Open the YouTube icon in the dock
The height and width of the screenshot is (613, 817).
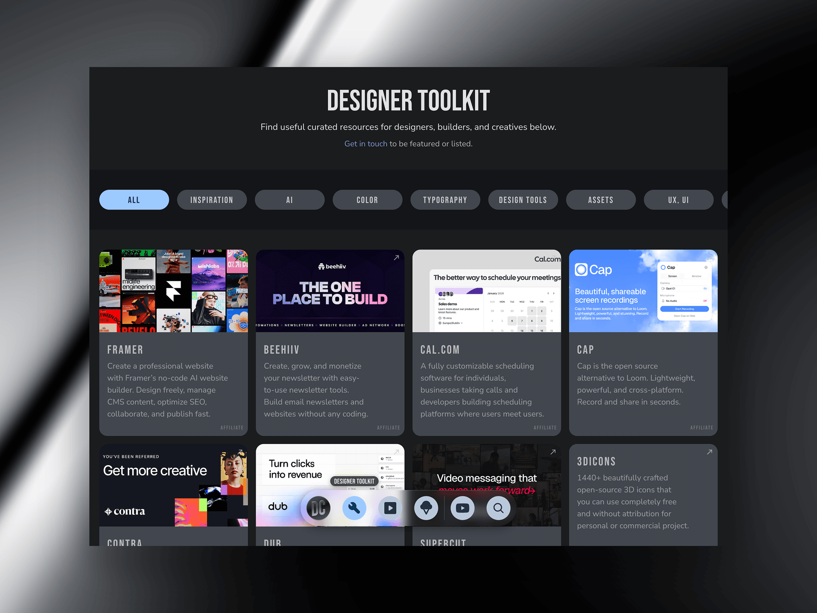coord(462,508)
